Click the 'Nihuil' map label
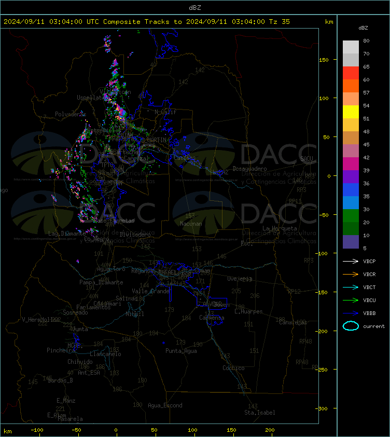The height and width of the screenshot is (437, 390). (x=135, y=314)
